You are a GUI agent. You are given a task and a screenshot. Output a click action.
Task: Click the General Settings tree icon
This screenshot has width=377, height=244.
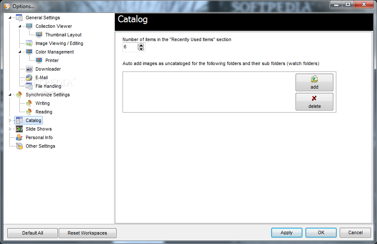point(19,18)
